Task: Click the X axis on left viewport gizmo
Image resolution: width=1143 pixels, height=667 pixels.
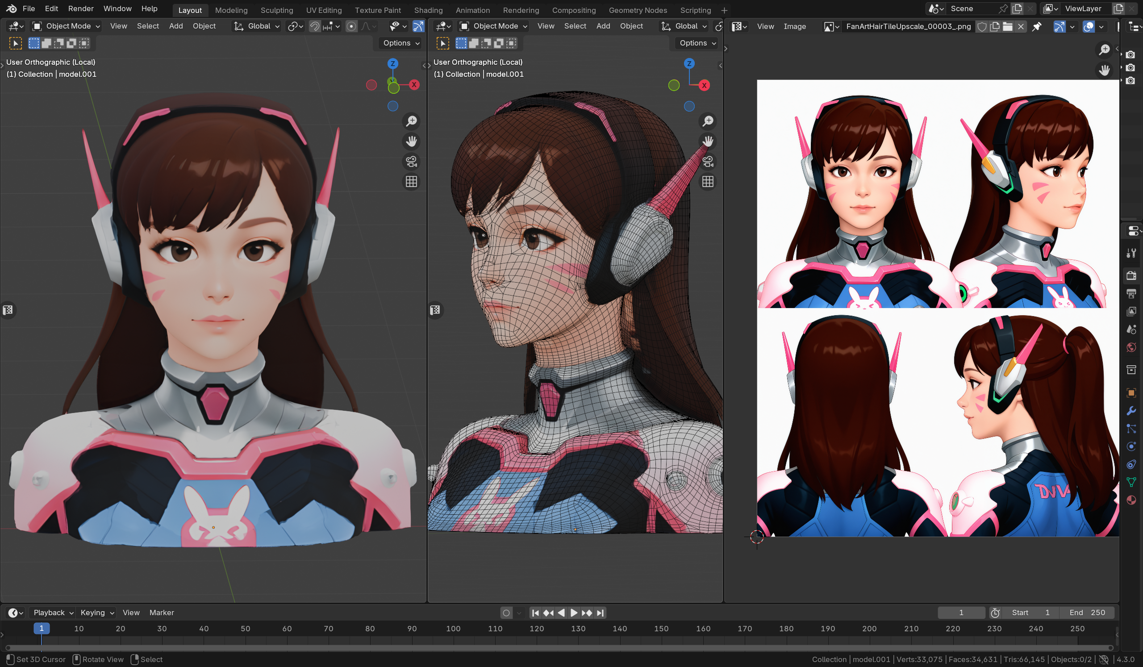Action: tap(414, 85)
